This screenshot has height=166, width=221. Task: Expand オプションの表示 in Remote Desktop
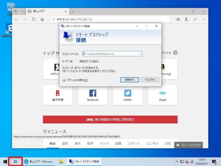pos(75,80)
